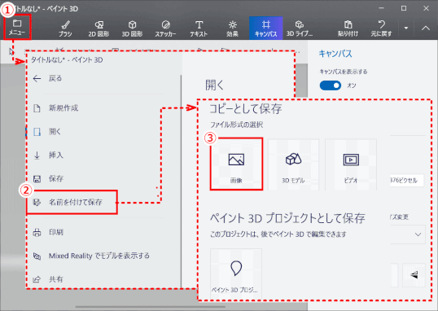Open the ステッカー sticker tool

click(165, 28)
